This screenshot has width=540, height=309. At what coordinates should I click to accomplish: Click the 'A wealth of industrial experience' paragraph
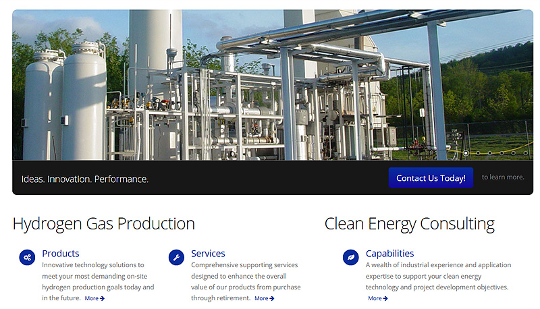[438, 276]
